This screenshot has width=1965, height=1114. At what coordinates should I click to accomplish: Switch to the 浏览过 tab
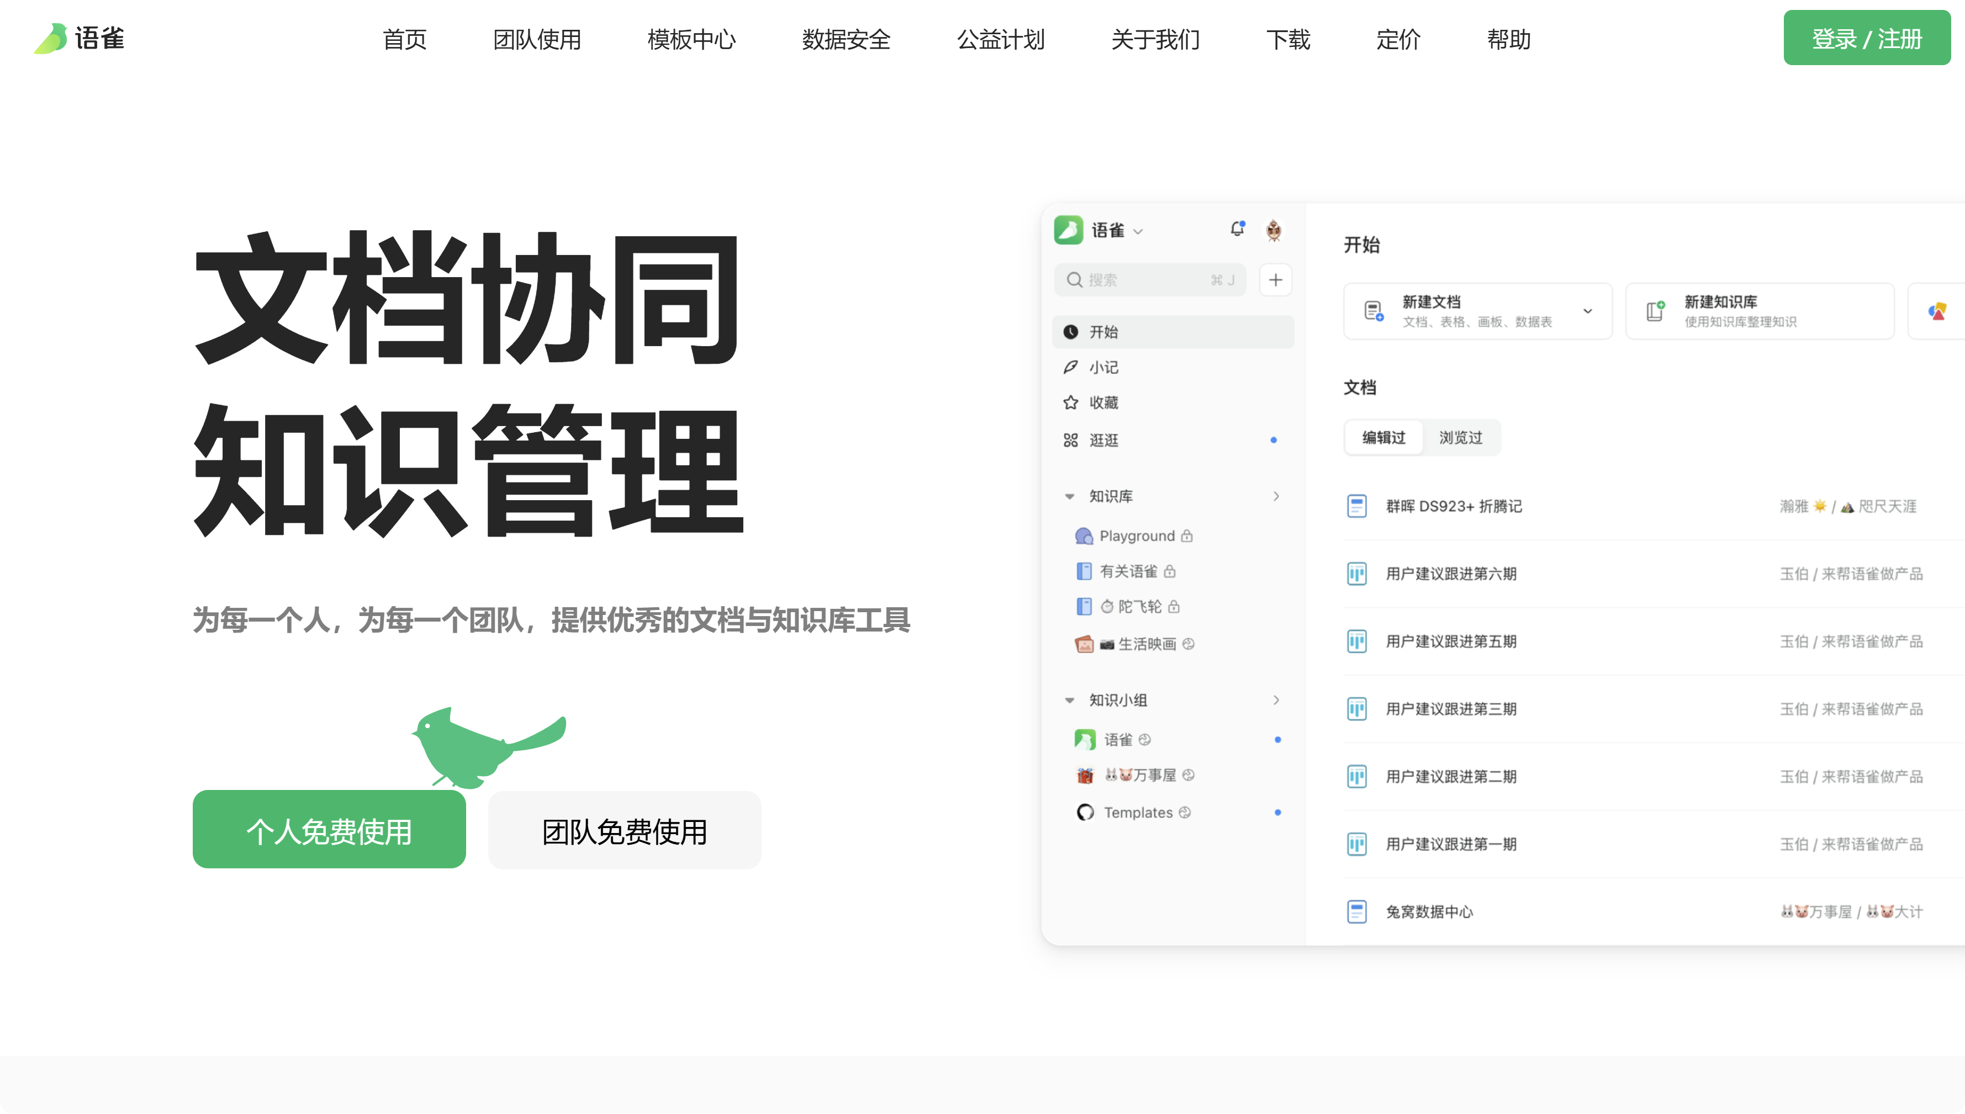pos(1460,438)
